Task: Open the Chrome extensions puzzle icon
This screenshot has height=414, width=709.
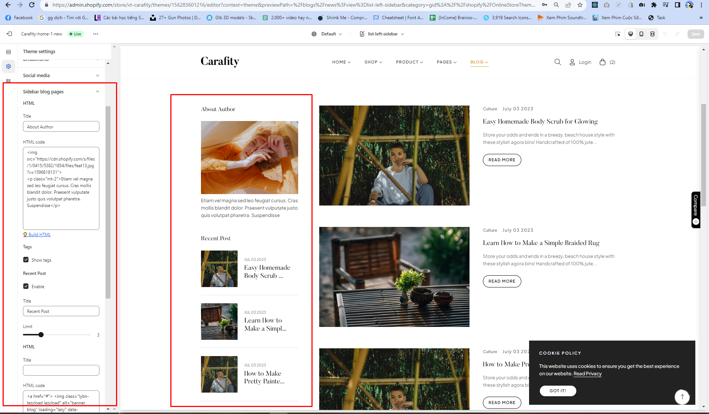Action: coord(654,5)
